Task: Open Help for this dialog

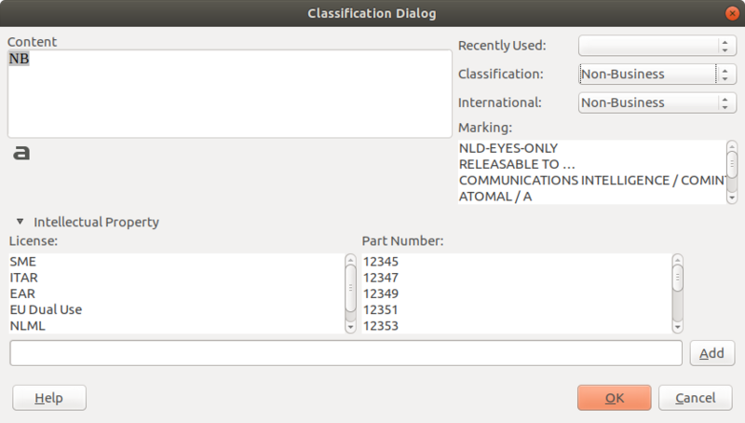Action: click(49, 398)
